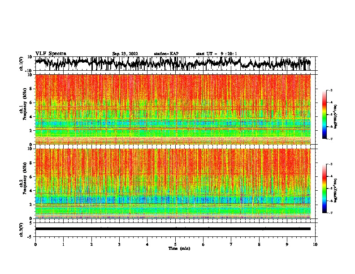Click the ch.1 spectrogram color scale bar

[324, 115]
